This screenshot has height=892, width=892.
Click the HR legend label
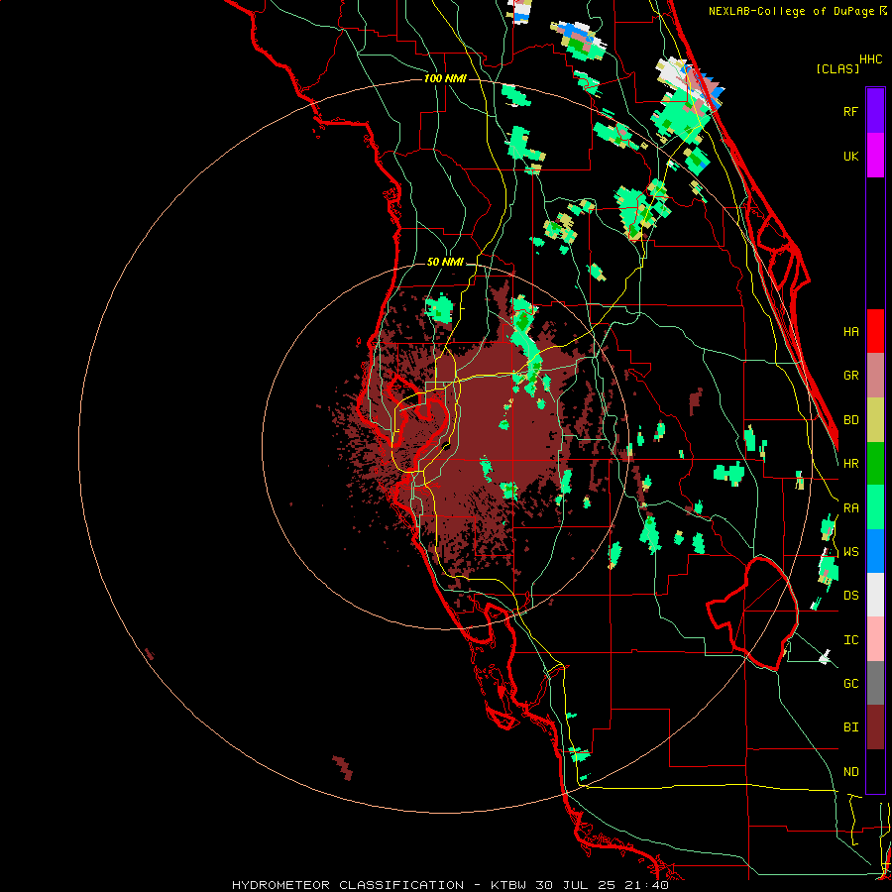point(850,464)
